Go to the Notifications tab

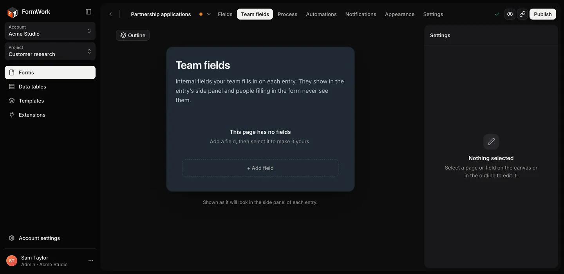361,14
